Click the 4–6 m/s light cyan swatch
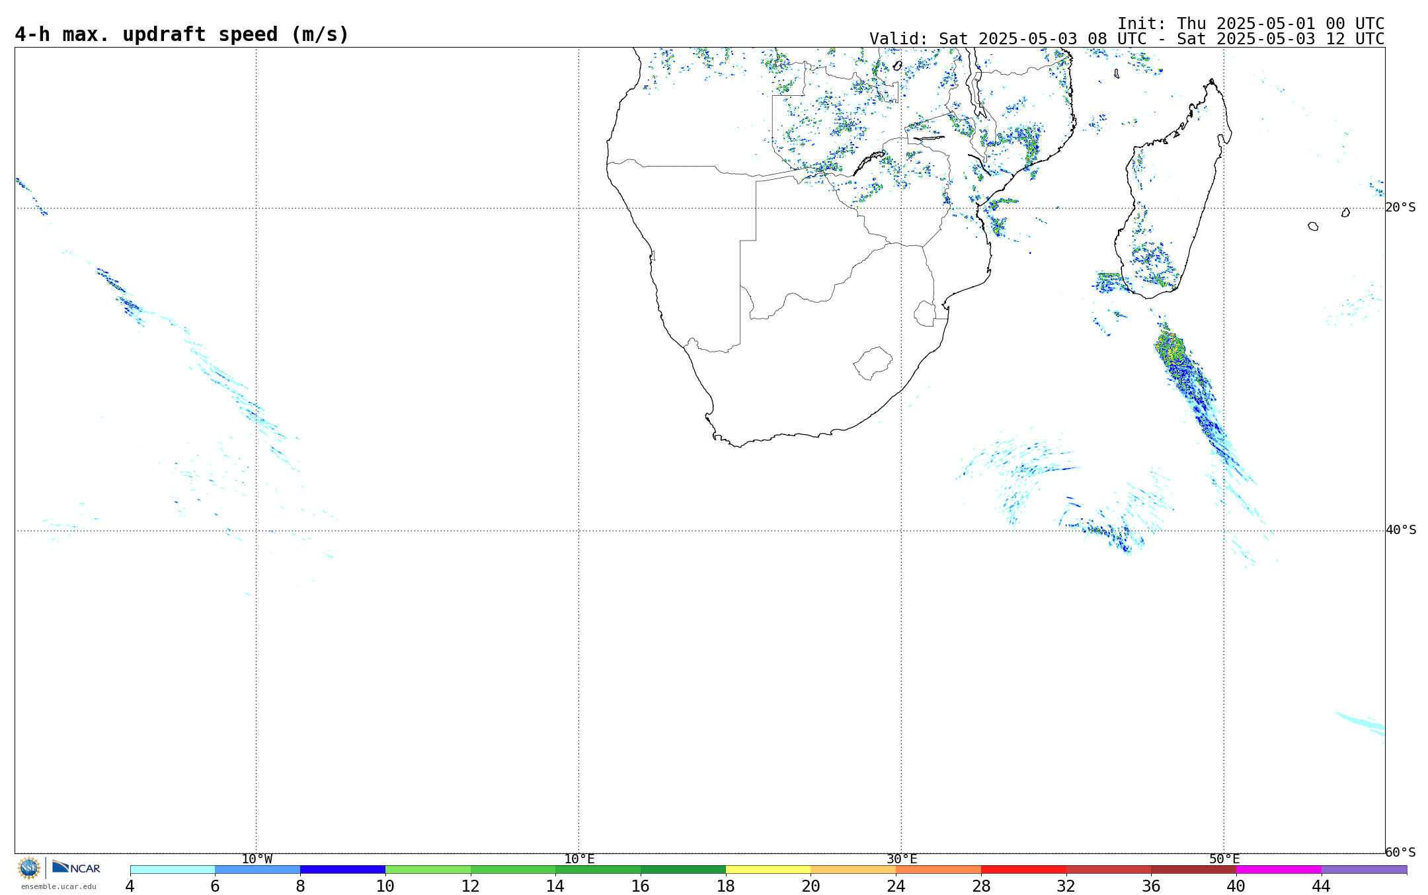The height and width of the screenshot is (895, 1428). point(173,870)
